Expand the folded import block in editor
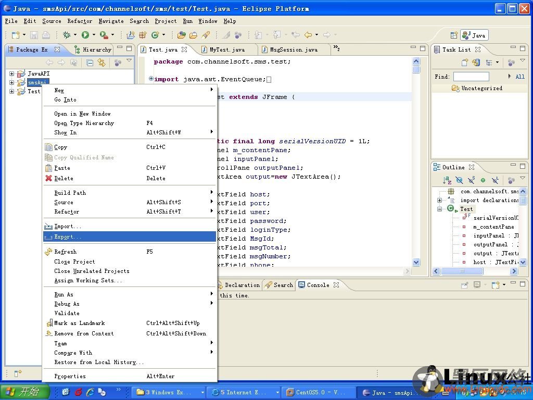533x400 pixels. coord(151,79)
